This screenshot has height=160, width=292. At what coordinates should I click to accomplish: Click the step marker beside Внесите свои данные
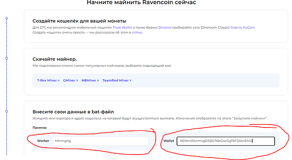coord(6,111)
